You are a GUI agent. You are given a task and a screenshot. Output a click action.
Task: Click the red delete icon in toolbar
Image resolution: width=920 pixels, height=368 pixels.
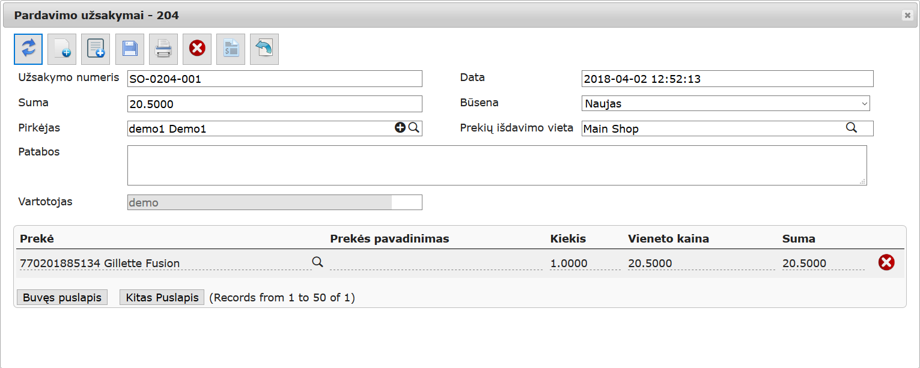197,49
